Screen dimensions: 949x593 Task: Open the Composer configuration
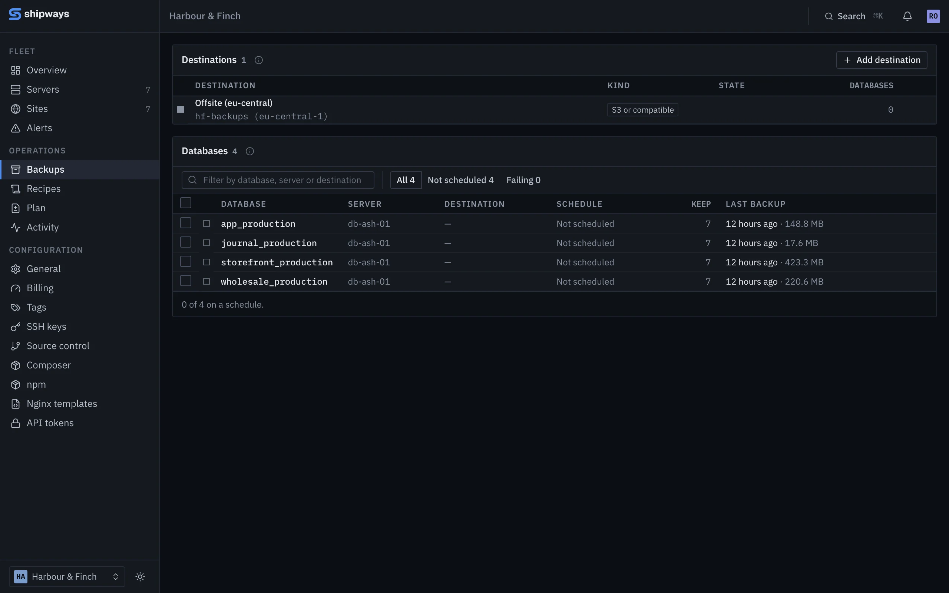pyautogui.click(x=80, y=365)
